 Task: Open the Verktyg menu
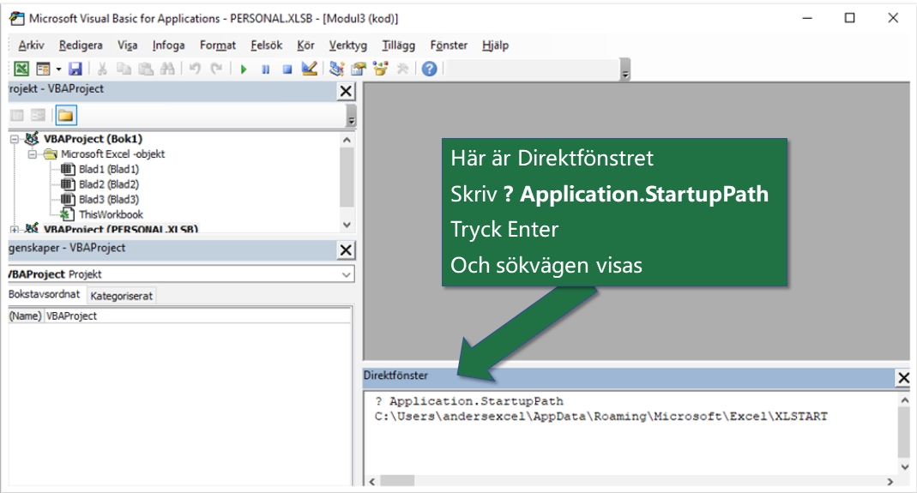click(348, 45)
